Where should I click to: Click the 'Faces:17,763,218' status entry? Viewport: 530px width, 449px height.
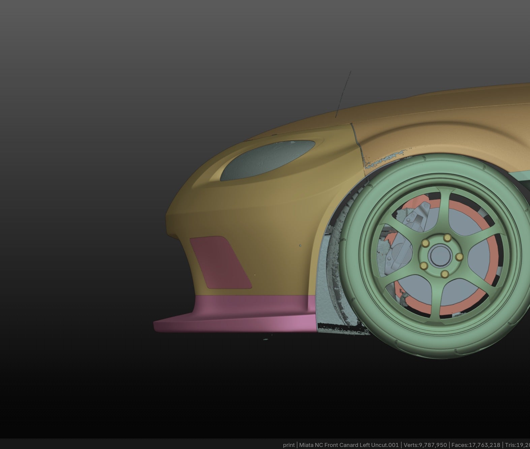point(476,445)
